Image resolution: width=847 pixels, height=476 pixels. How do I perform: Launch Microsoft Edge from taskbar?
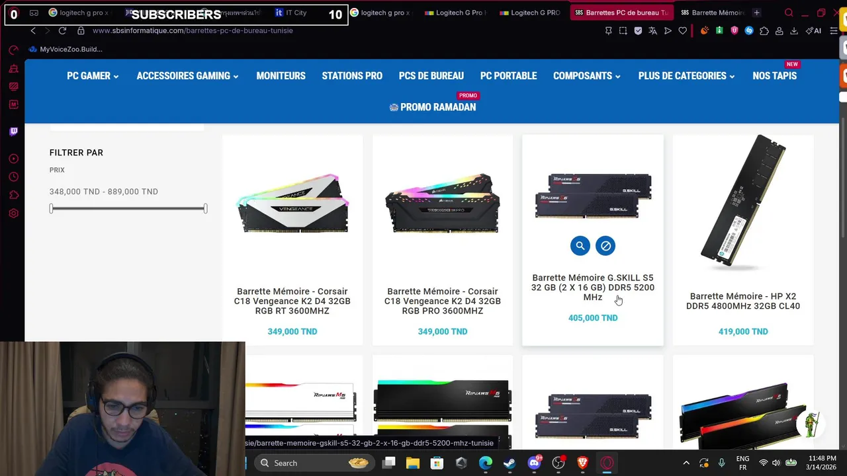[x=486, y=463]
